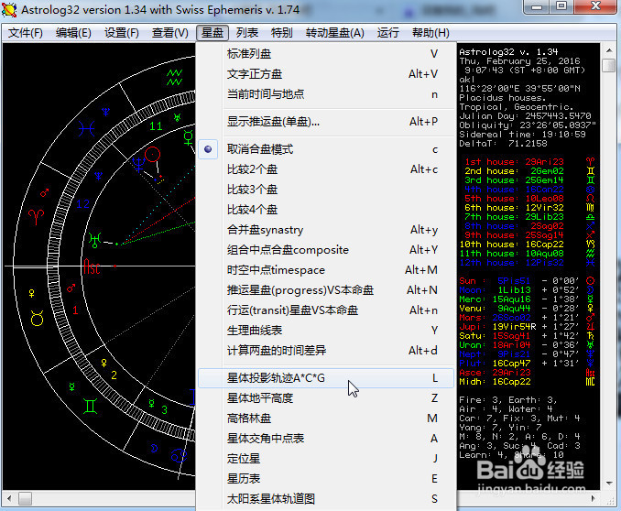Screen dimensions: 621x511
Task: Click the blue Moon crescent near Cancer
Action: (154, 448)
